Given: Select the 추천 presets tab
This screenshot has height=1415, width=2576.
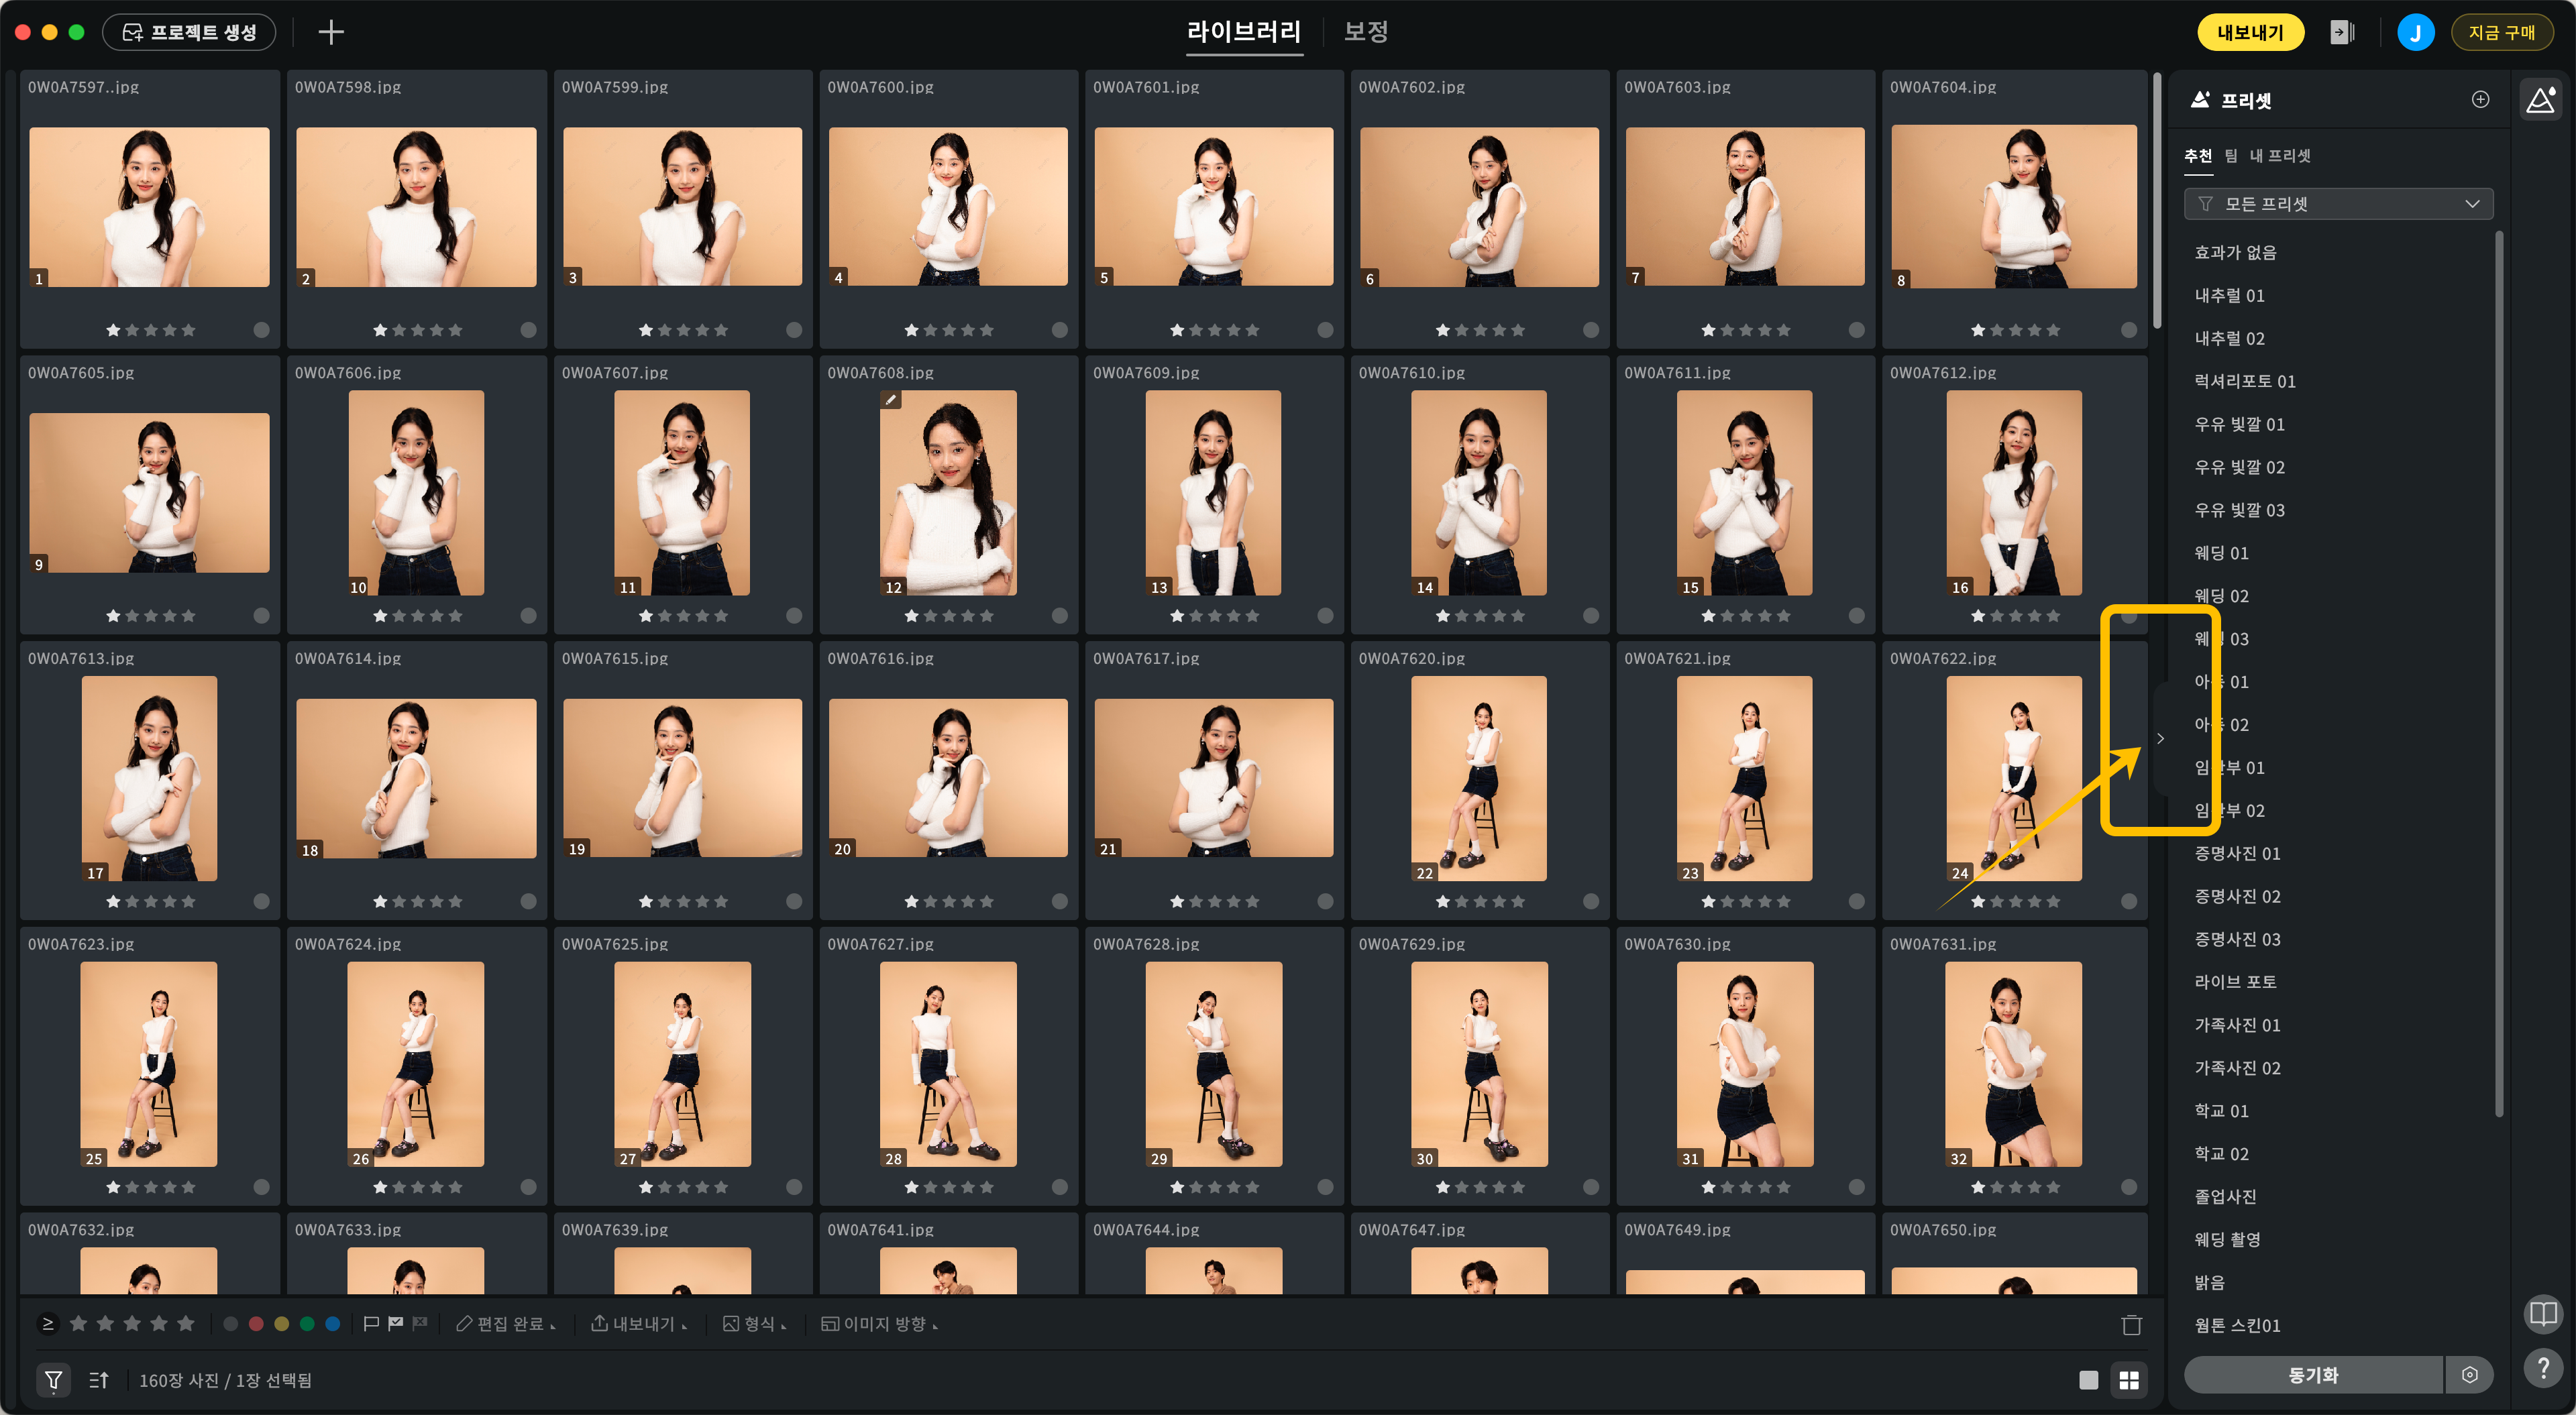Looking at the screenshot, I should click(x=2198, y=156).
